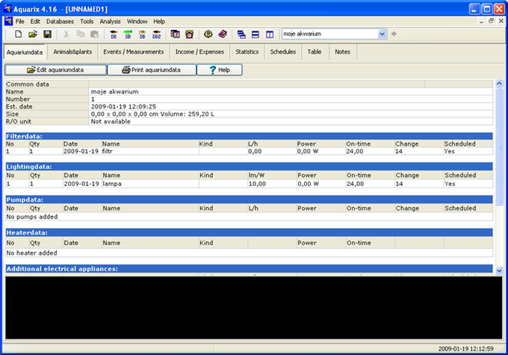Open the green plant database icon
508x355 pixels.
pyautogui.click(x=128, y=34)
